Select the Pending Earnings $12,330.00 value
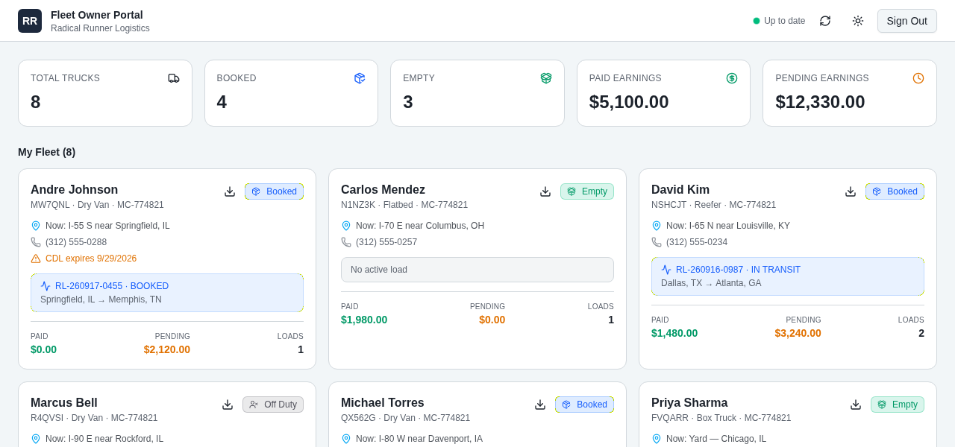Viewport: 955px width, 447px height. (x=820, y=102)
